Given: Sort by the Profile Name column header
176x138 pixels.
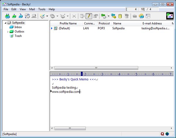Looking at the screenshot, I should pyautogui.click(x=68, y=23).
